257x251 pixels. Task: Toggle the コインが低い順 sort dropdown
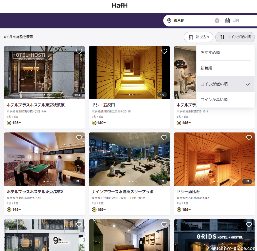[x=235, y=37]
